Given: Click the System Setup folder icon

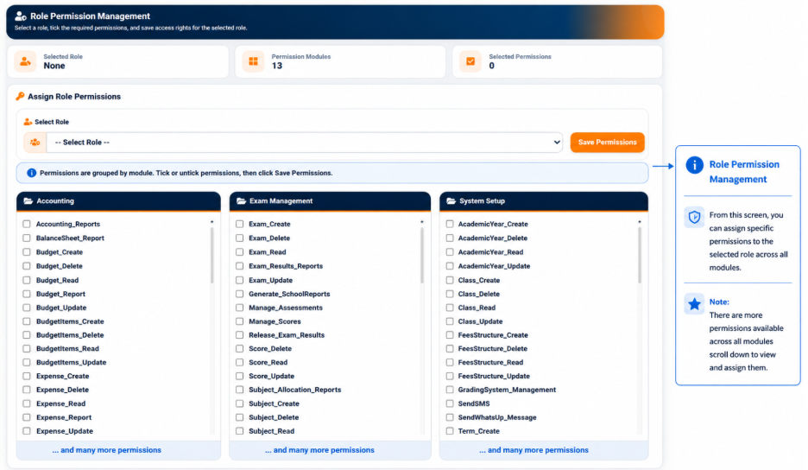Looking at the screenshot, I should coord(451,201).
